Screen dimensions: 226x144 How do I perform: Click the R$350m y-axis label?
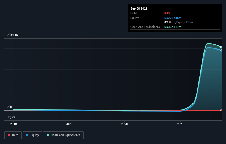coord(12,35)
